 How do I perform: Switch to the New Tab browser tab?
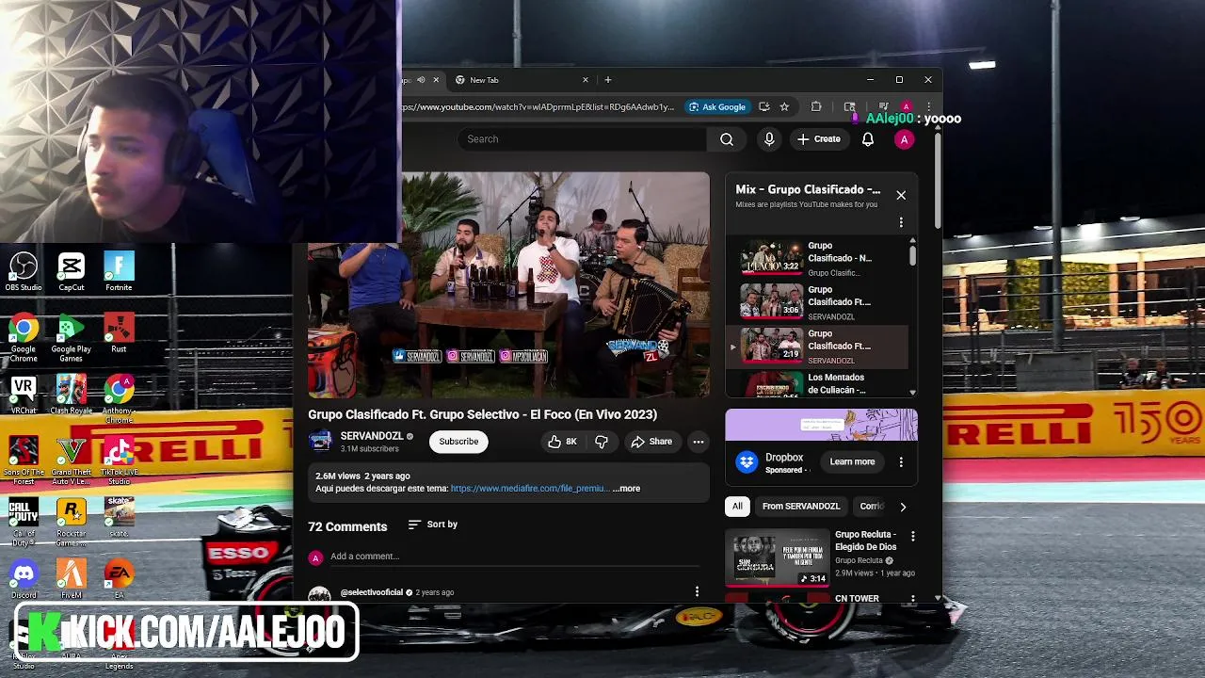click(x=518, y=80)
